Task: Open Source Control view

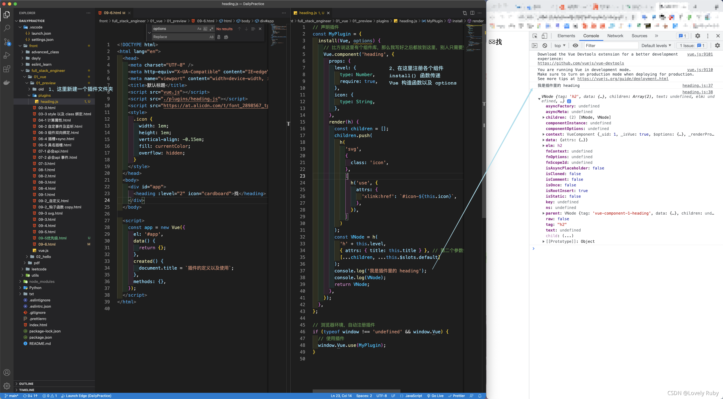Action: coord(7,42)
